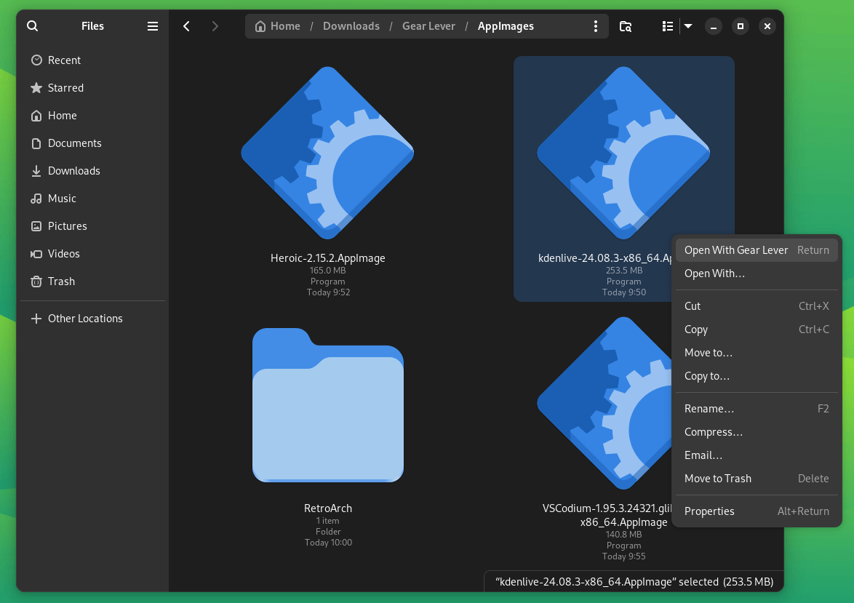Click the back navigation chevron
Screen dimensions: 854x603
[x=186, y=25]
